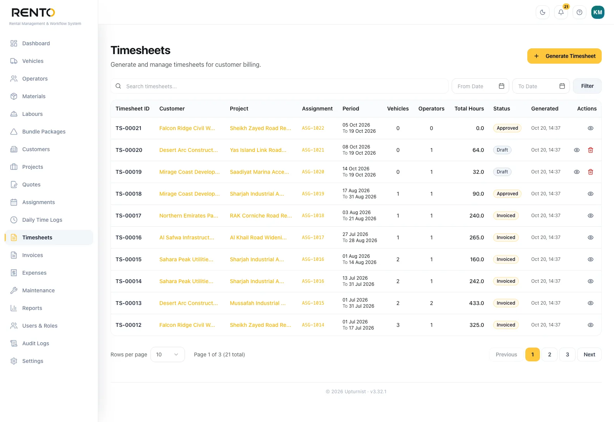View timesheet TS-00016 eye icon

[x=591, y=237]
